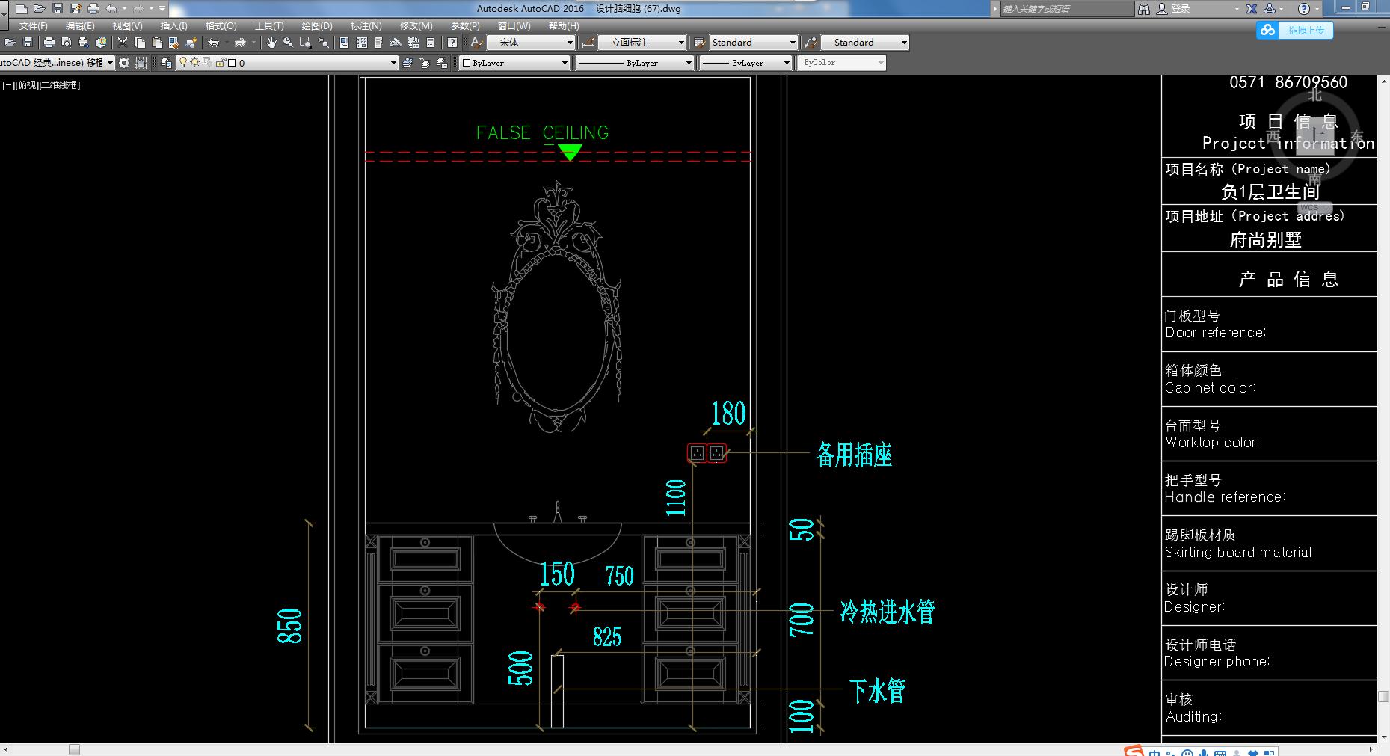The height and width of the screenshot is (756, 1390).
Task: Expand the lineweight ByLayer dropdown
Action: coord(786,63)
